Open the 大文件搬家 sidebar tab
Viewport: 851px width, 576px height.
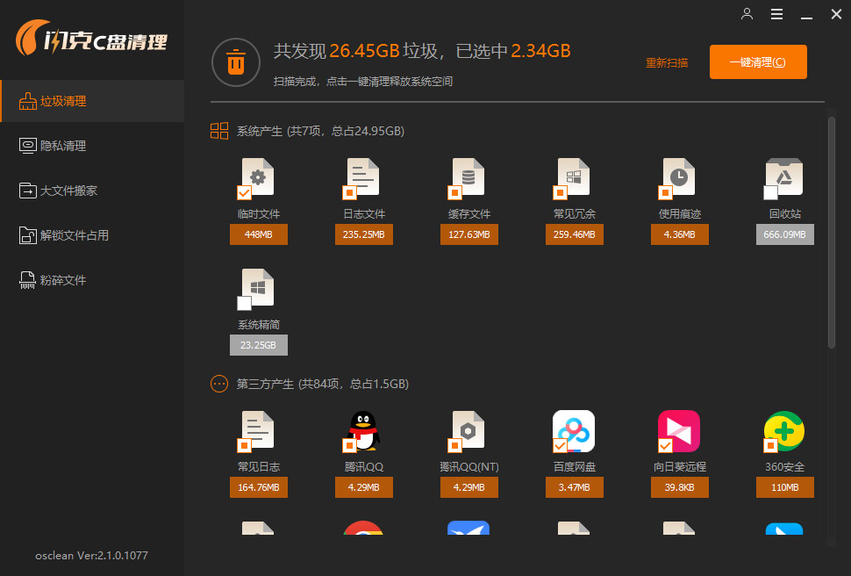tap(92, 191)
